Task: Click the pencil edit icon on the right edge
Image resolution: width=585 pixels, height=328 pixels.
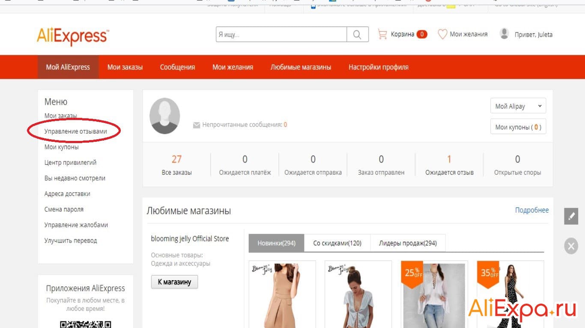Action: (571, 216)
